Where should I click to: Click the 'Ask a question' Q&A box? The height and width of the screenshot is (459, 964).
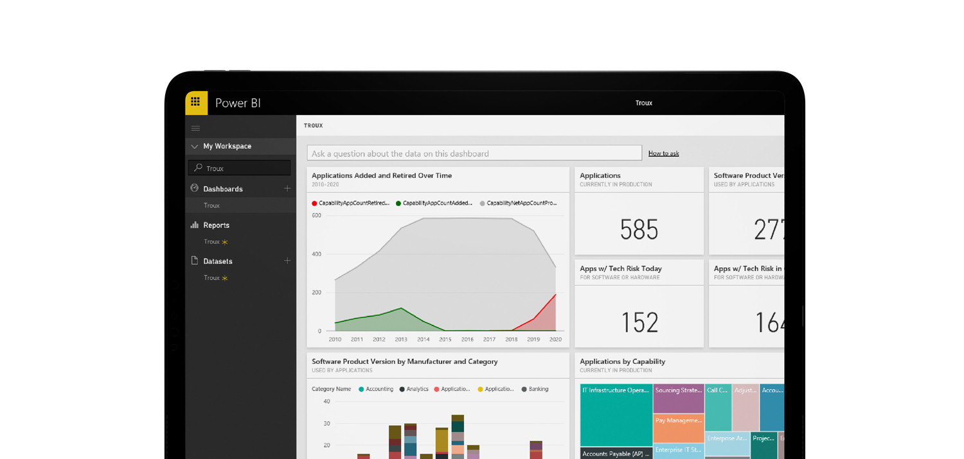[x=474, y=153]
